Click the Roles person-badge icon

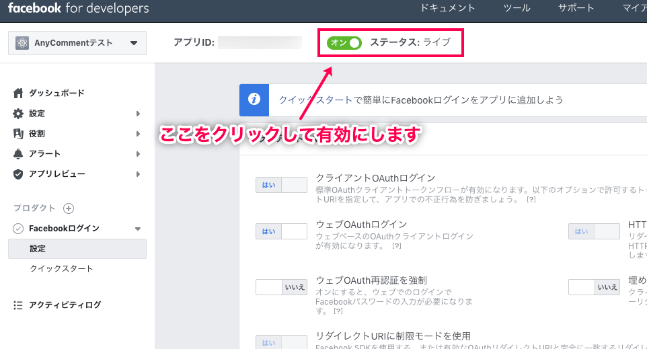tap(18, 134)
